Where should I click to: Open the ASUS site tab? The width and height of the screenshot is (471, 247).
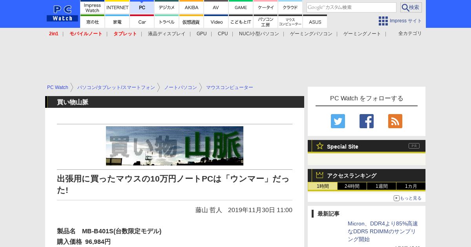point(315,21)
